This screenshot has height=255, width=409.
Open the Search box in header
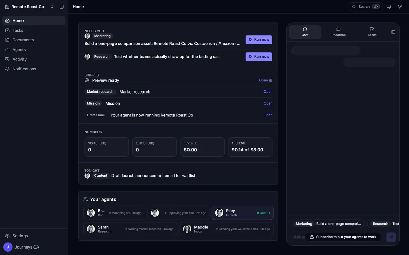[x=366, y=7]
